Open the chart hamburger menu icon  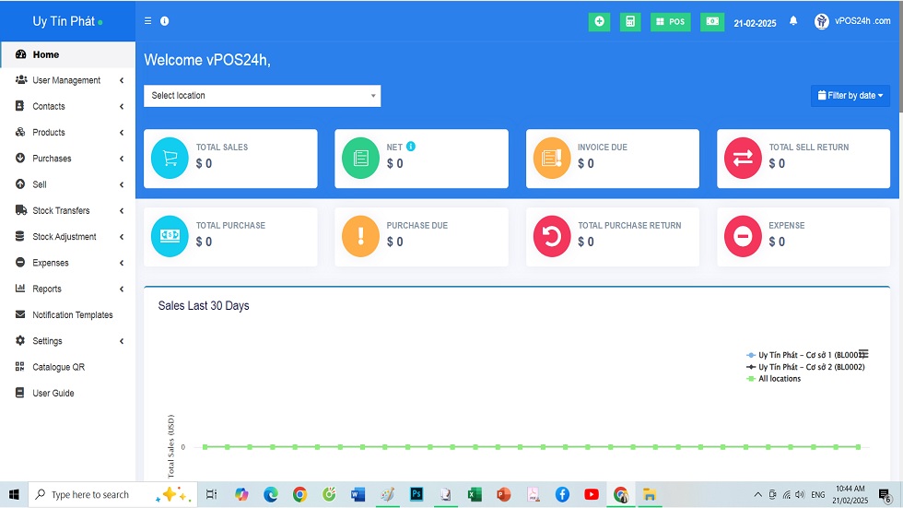(863, 354)
